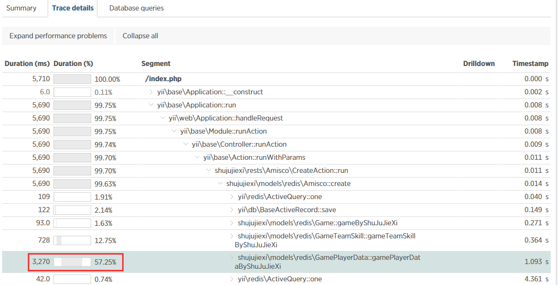Collapse the Controller::runAction segment arrow
The width and height of the screenshot is (558, 285).
coord(186,145)
